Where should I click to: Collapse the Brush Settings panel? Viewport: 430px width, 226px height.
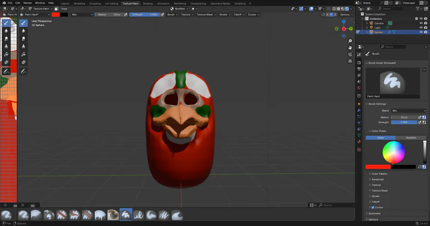coord(377,104)
